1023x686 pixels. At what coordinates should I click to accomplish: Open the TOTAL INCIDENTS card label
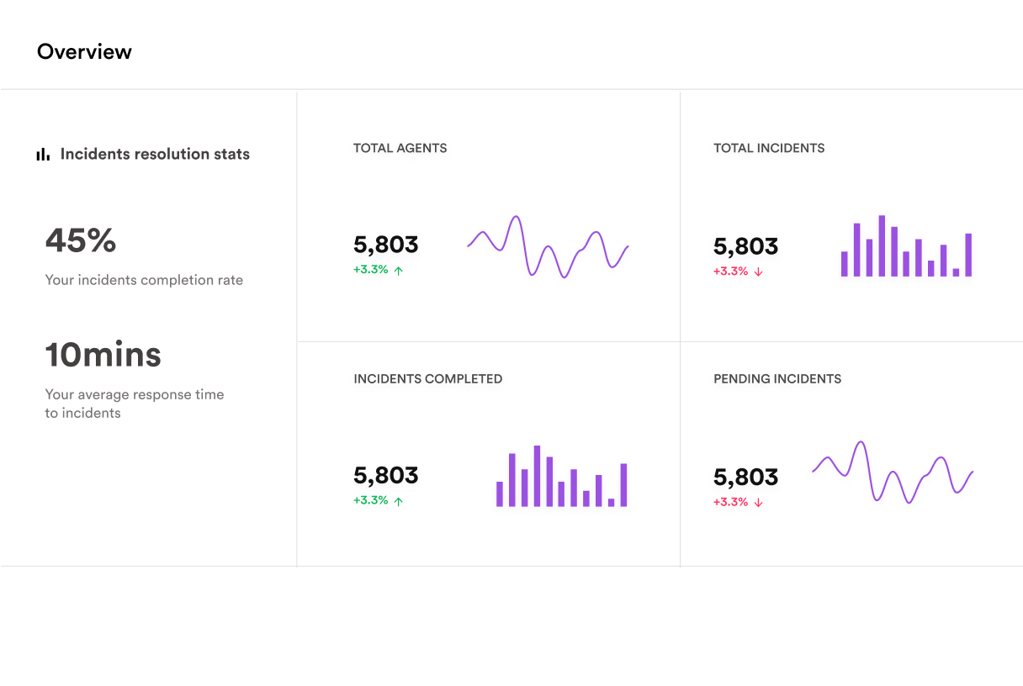(769, 148)
